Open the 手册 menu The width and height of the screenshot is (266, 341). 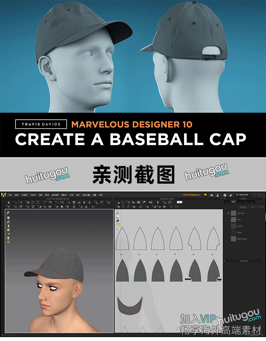[101, 195]
